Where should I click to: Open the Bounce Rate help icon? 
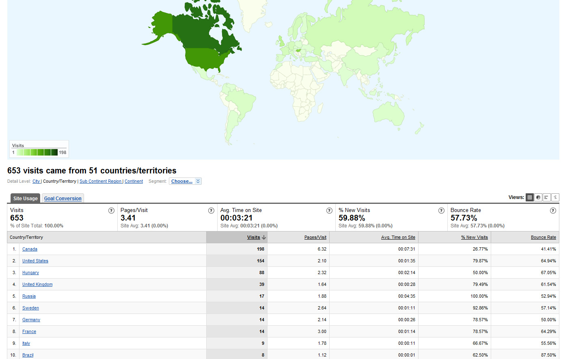(553, 210)
